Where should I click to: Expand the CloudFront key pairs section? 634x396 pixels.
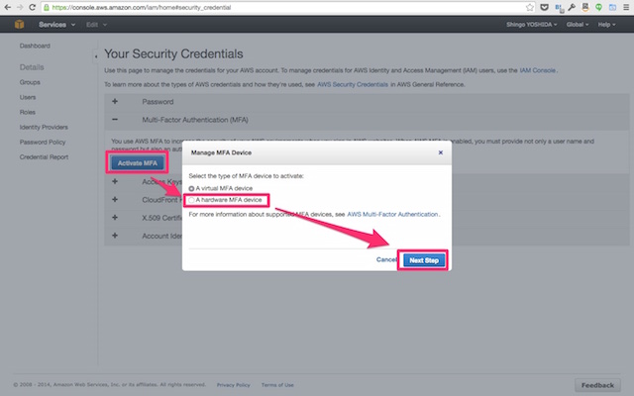click(115, 200)
